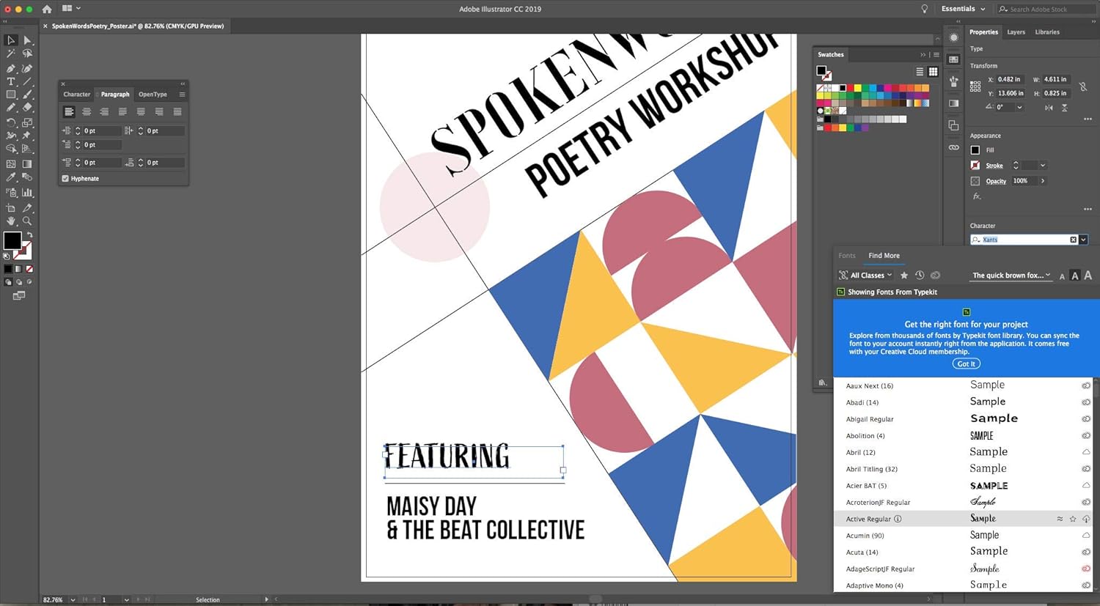Enable the favorites star filter in font finder
The height and width of the screenshot is (606, 1100).
[903, 275]
